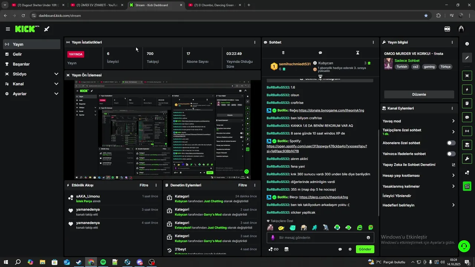The height and width of the screenshot is (267, 475).
Task: Toggle the document widget icon in the right sidebar
Action: [467, 103]
